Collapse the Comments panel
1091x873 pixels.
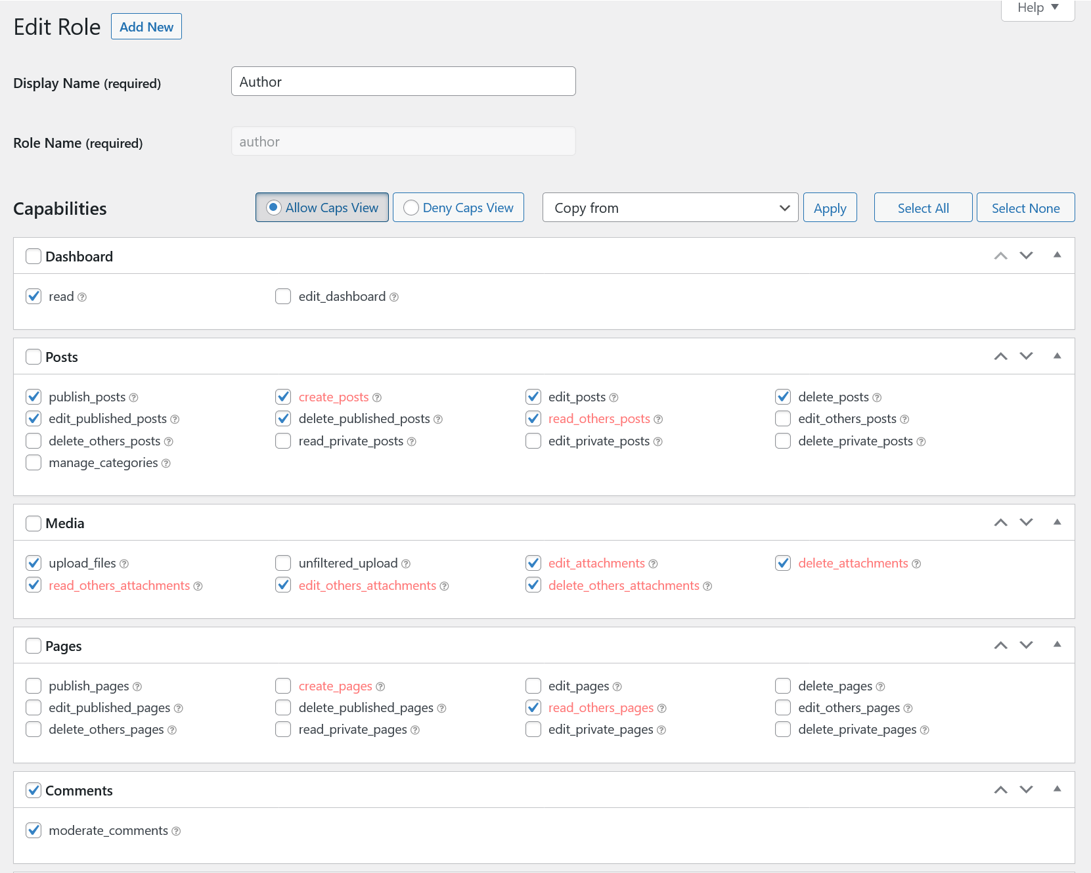(x=1058, y=789)
